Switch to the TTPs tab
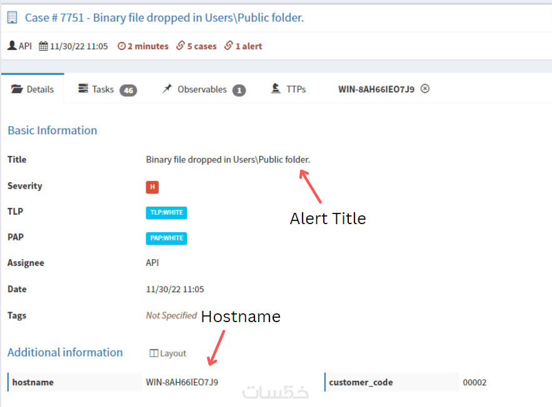The height and width of the screenshot is (407, 552). (x=288, y=89)
